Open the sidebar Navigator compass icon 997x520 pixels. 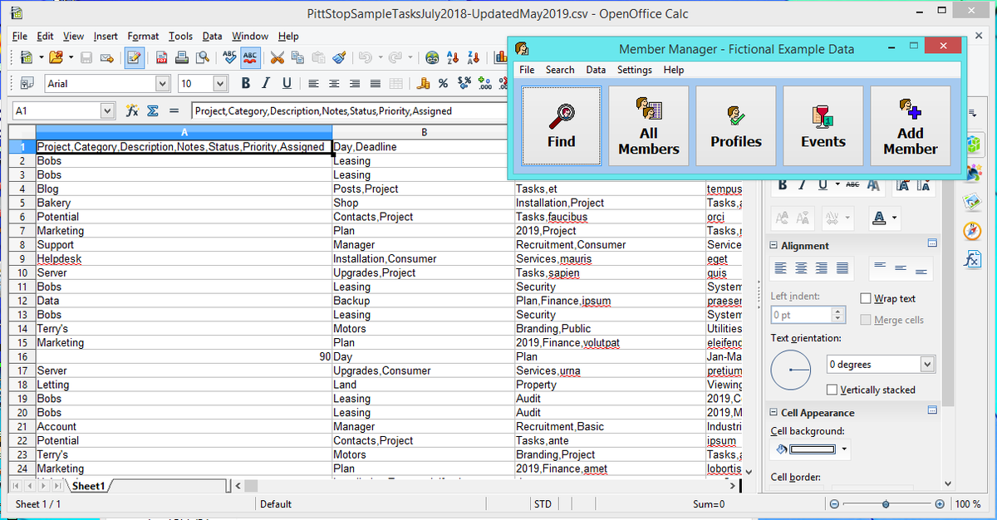pos(972,230)
